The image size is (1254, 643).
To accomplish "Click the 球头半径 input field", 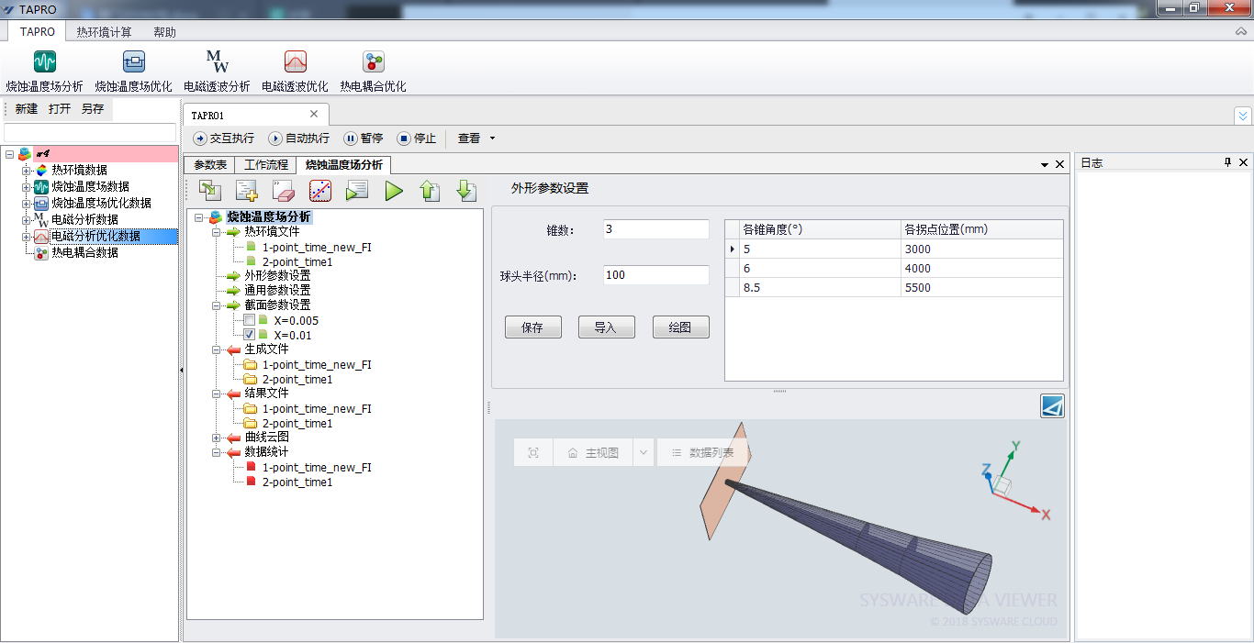I will [655, 275].
